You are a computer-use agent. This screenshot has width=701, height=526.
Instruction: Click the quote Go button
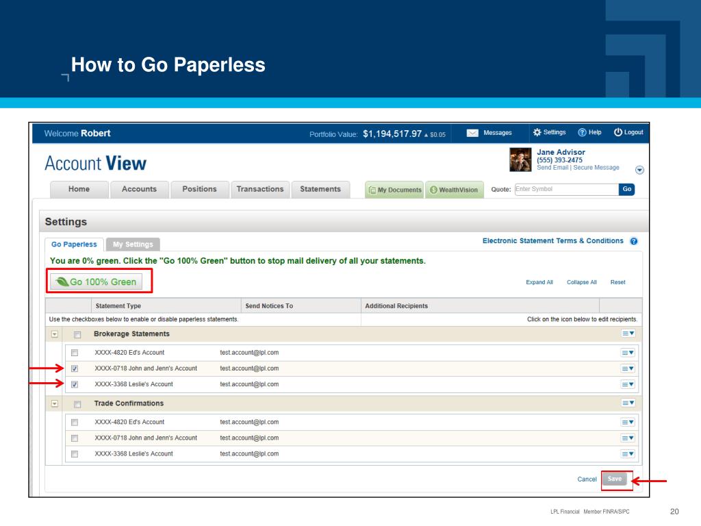coord(627,189)
